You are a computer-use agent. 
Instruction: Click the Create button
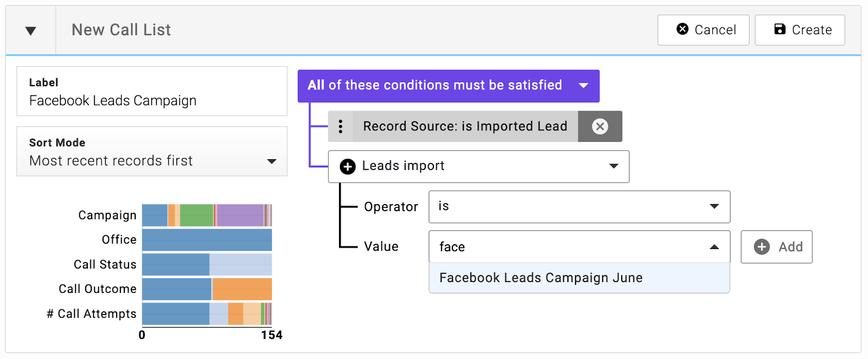pos(800,30)
